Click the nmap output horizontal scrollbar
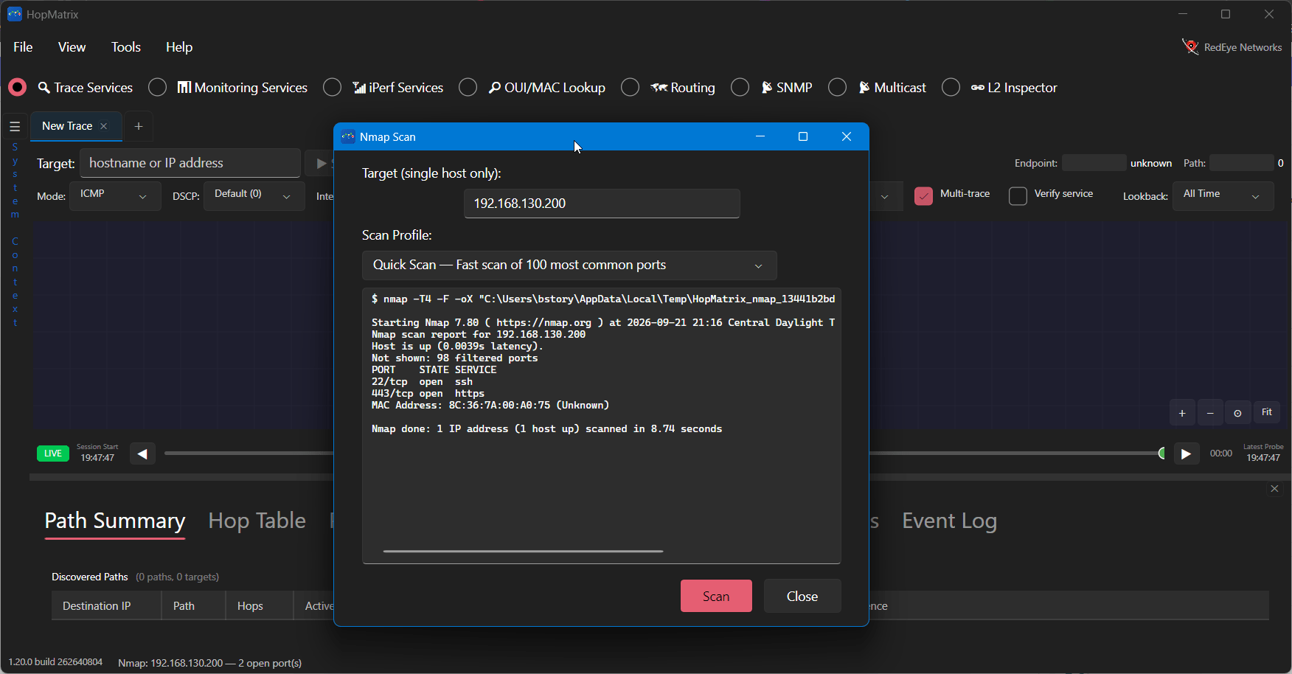 [x=523, y=551]
